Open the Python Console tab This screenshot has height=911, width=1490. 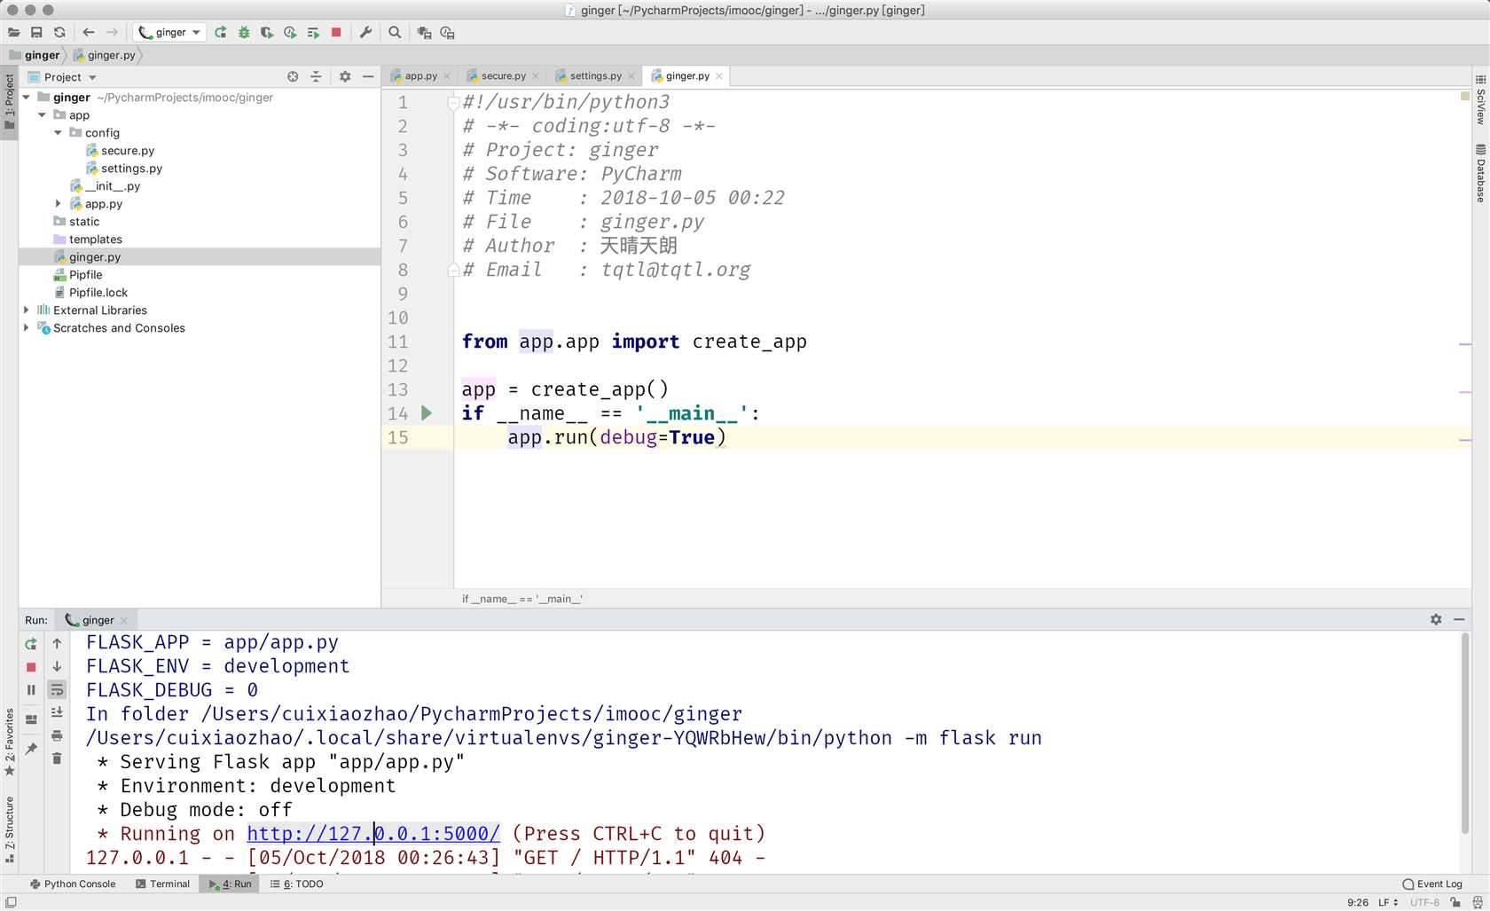point(73,884)
